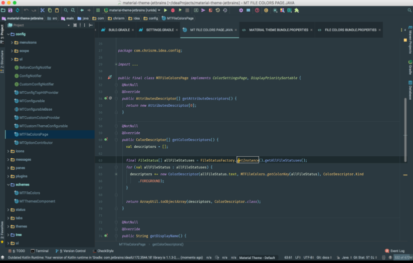The height and width of the screenshot is (263, 413).
Task: Click the Back navigation arrow
Action: coord(82,10)
